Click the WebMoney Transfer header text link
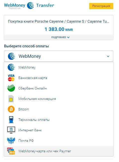The image size is (119, 162). (29, 5)
